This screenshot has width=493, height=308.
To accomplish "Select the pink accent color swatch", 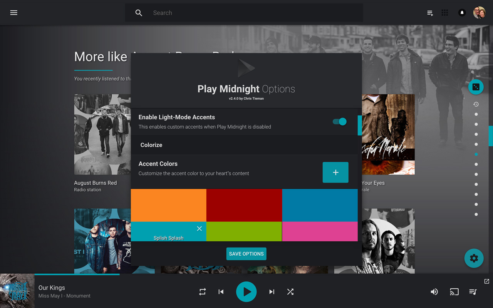I will (320, 232).
